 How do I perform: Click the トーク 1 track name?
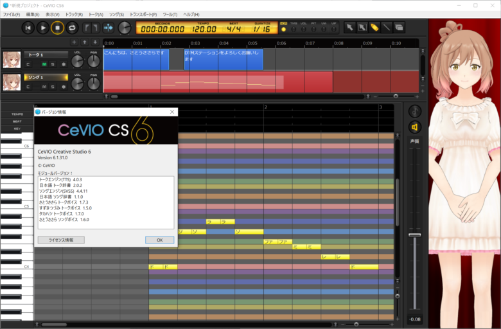46,55
